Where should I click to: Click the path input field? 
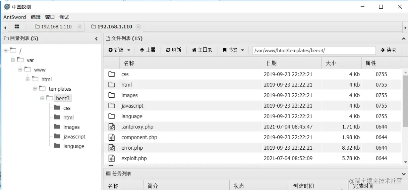pyautogui.click(x=314, y=50)
